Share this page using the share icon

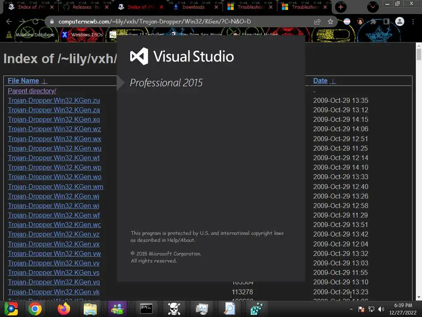click(317, 21)
